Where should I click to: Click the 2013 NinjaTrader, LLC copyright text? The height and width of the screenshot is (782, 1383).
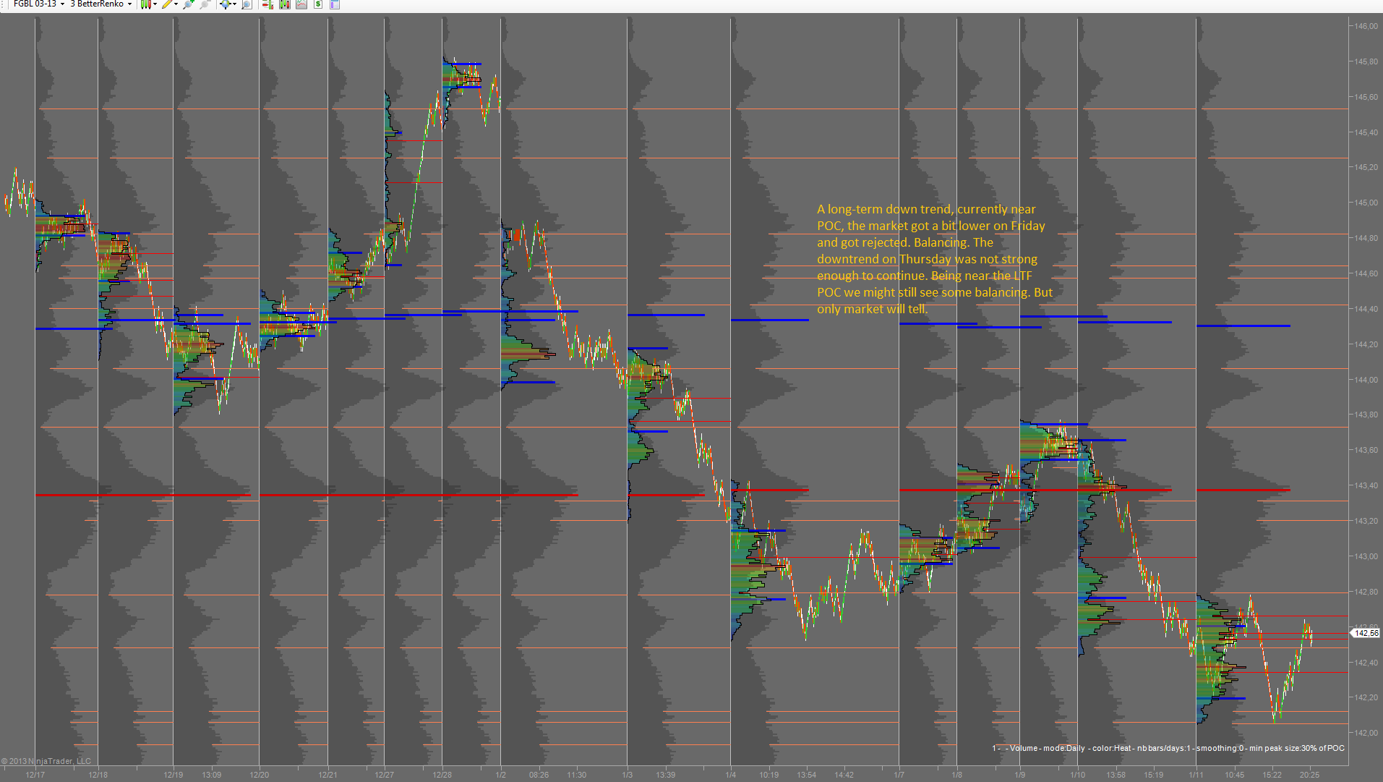point(46,761)
